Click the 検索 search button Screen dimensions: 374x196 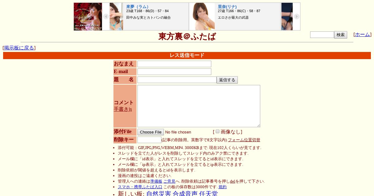(341, 35)
